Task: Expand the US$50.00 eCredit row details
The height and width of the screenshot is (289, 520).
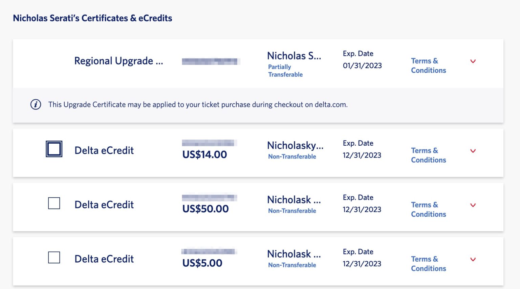Action: (473, 205)
